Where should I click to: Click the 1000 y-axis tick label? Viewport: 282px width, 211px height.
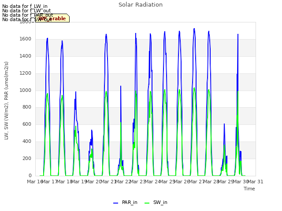(x=26, y=90)
